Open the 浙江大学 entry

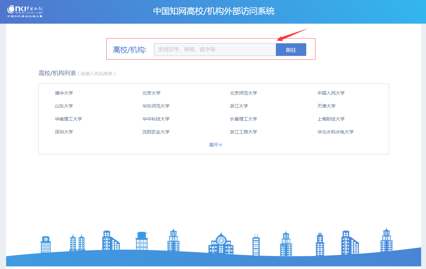(239, 106)
